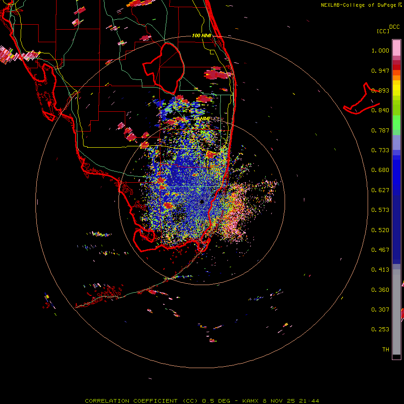
Task: Click the 0.307 value on the scale
Action: (380, 310)
